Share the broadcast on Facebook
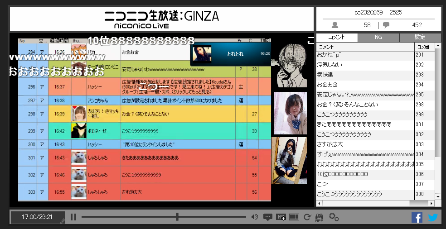446x229 pixels. click(x=417, y=217)
